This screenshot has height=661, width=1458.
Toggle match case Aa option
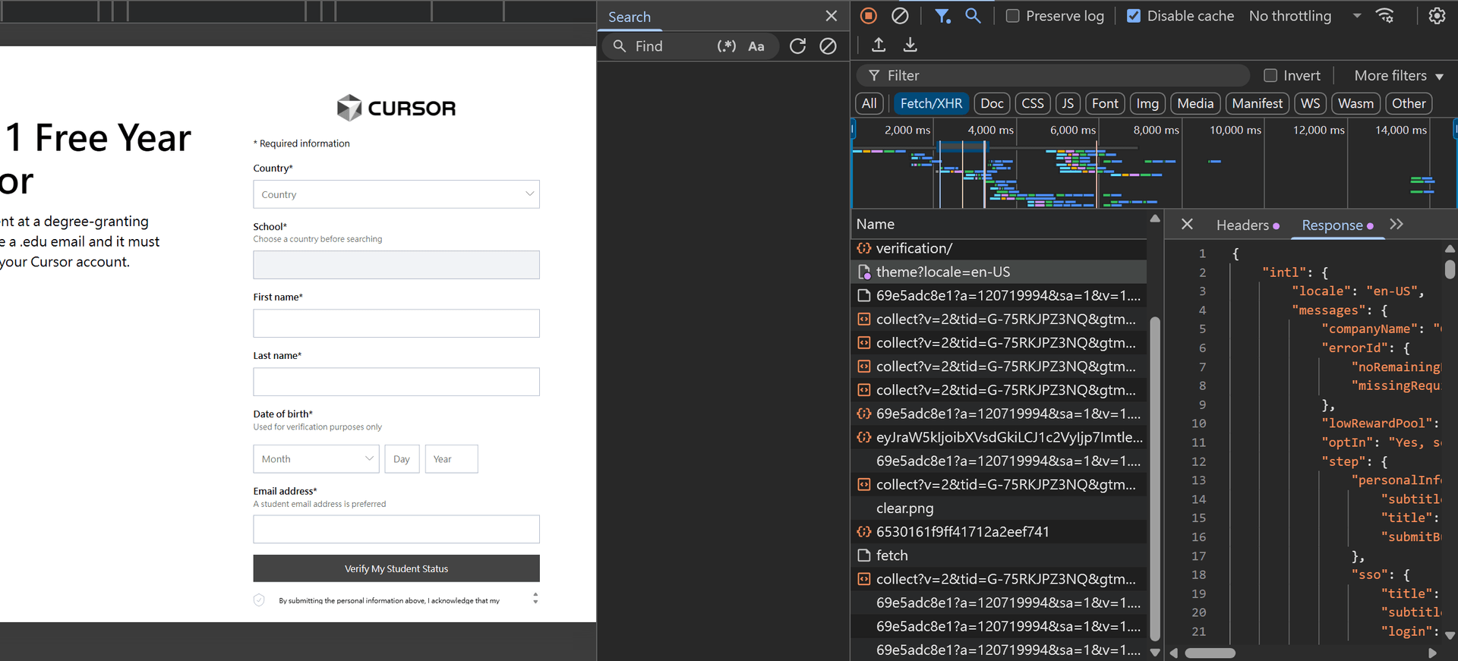[x=756, y=46]
